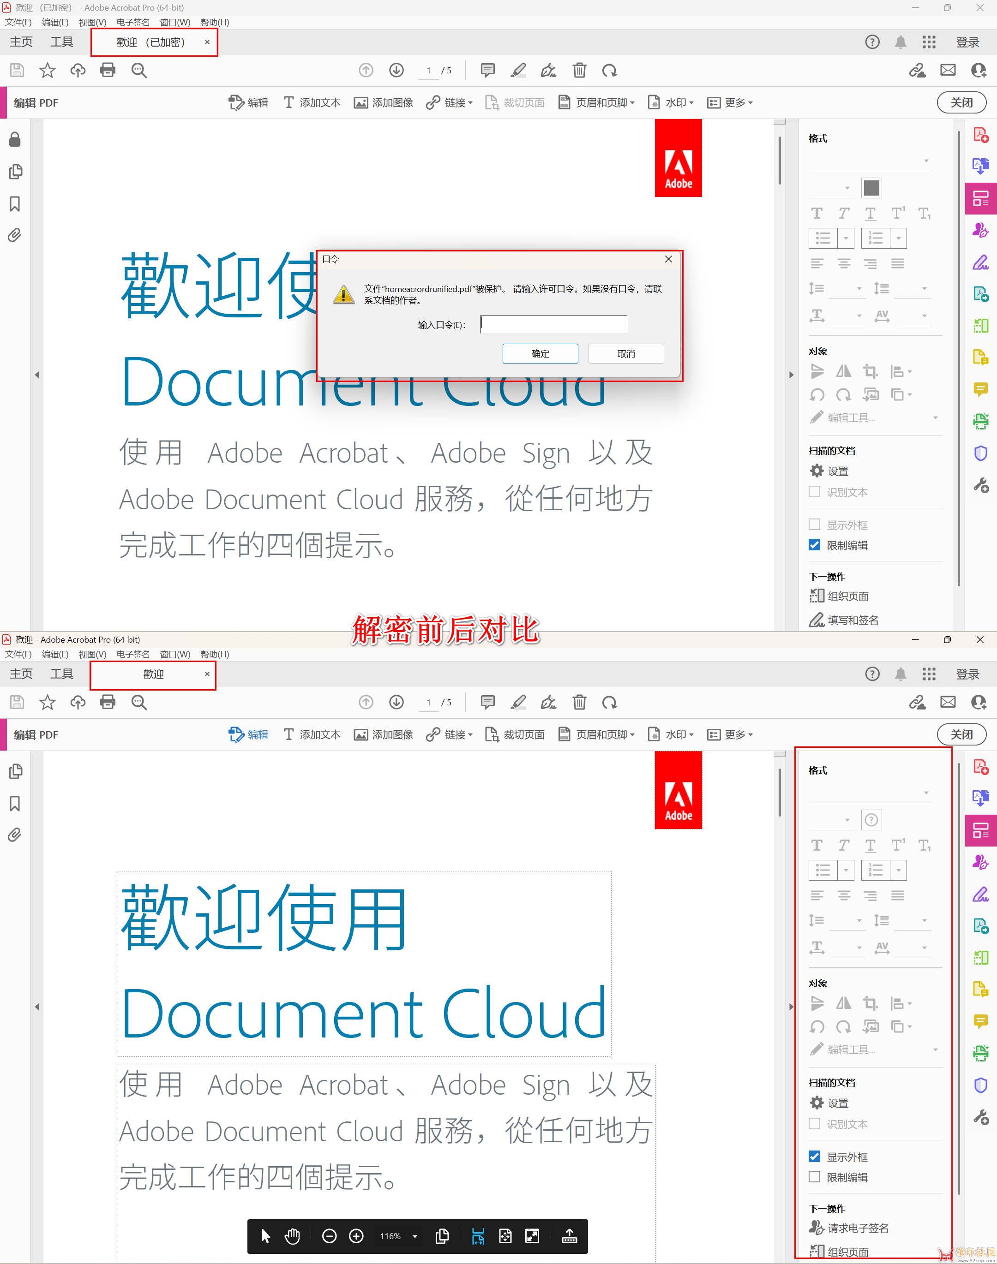
Task: Toggle 识别文本 checkbox in top window
Action: 814,492
